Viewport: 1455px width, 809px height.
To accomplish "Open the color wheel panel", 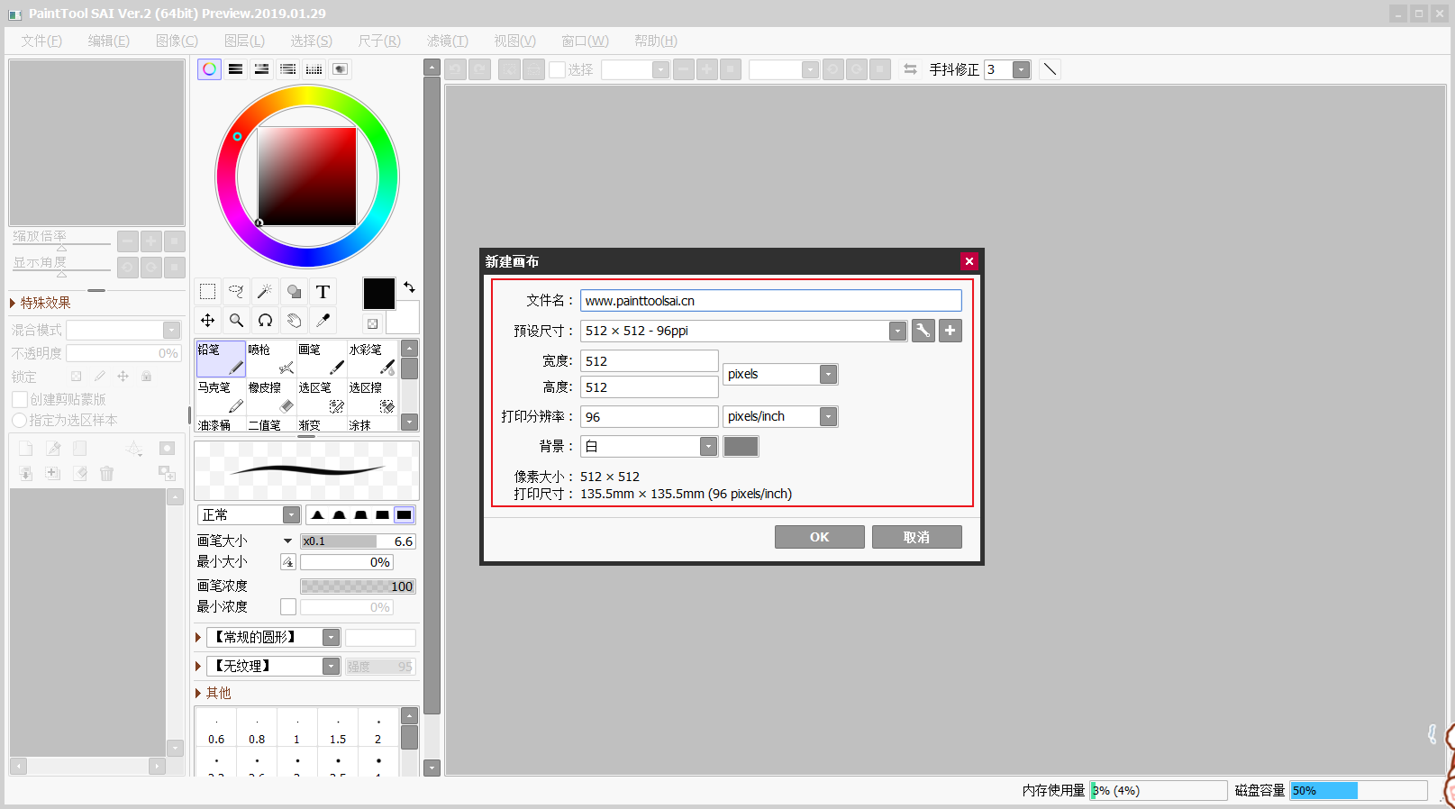I will click(x=209, y=69).
